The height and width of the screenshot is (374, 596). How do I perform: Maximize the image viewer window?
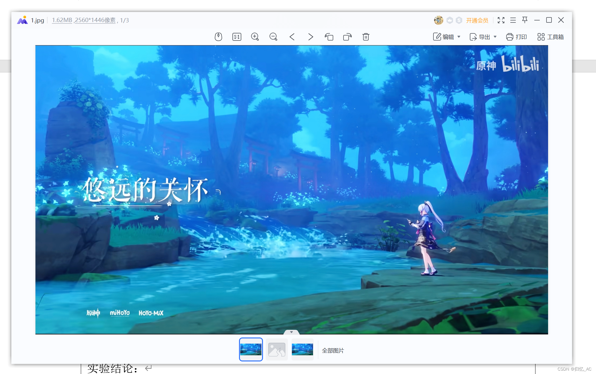pyautogui.click(x=549, y=20)
